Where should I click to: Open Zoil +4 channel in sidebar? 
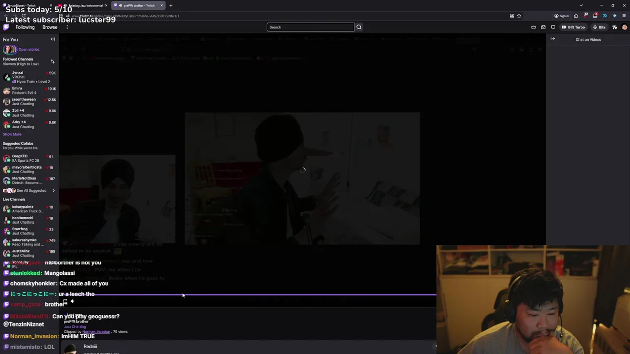click(x=30, y=113)
